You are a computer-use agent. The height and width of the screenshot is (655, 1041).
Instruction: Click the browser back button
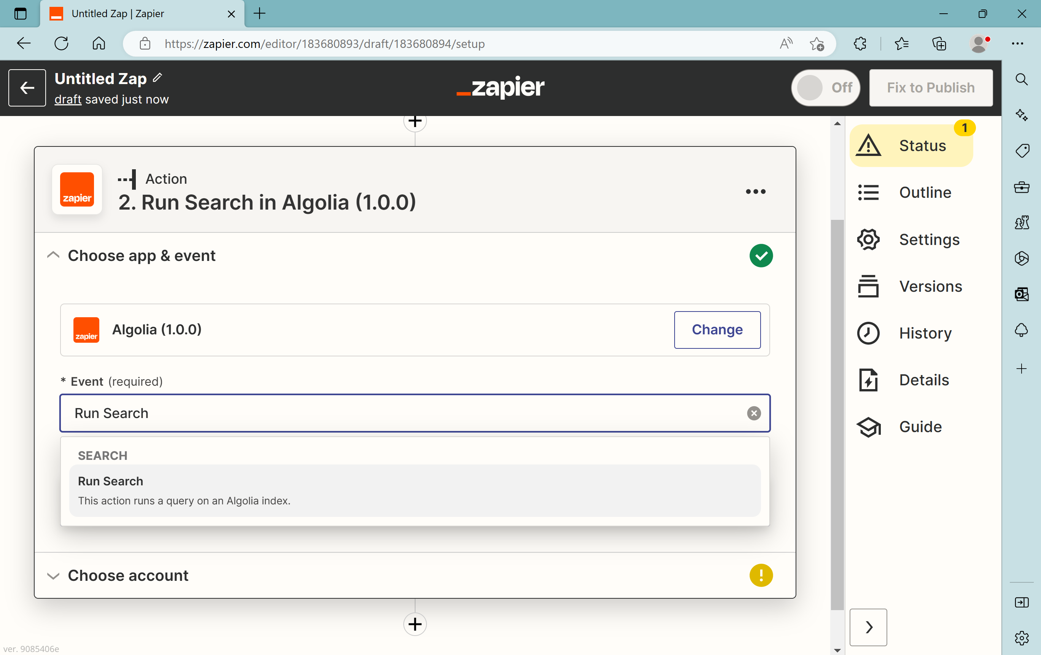click(x=24, y=43)
